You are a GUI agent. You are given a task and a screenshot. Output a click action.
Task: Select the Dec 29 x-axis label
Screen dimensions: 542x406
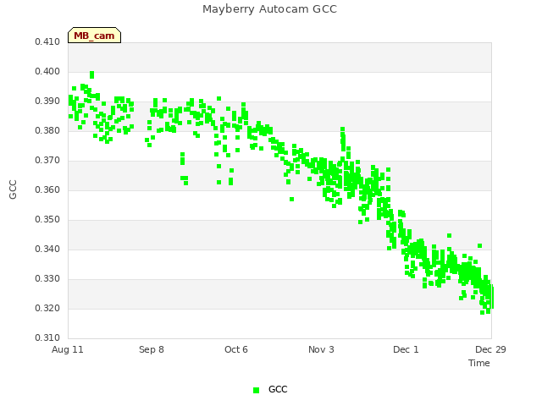click(490, 349)
